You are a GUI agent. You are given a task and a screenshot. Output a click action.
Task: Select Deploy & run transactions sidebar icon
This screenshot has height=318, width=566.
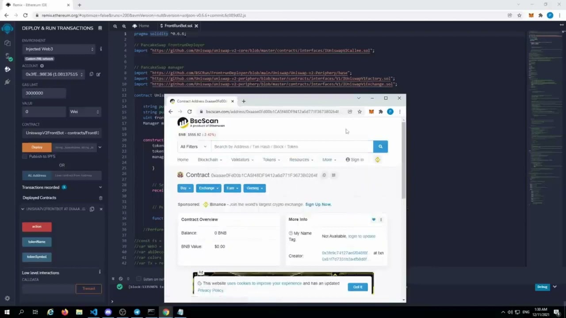coord(7,69)
